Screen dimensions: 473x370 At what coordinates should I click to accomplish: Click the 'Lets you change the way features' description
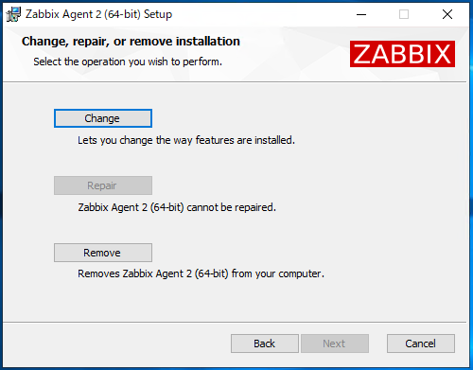point(186,140)
